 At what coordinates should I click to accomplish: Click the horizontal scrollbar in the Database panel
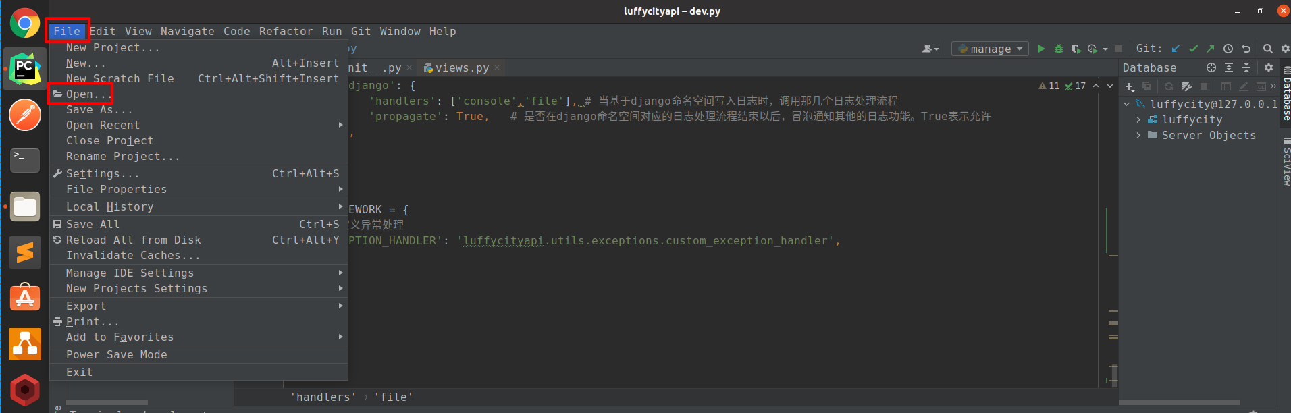[1180, 402]
